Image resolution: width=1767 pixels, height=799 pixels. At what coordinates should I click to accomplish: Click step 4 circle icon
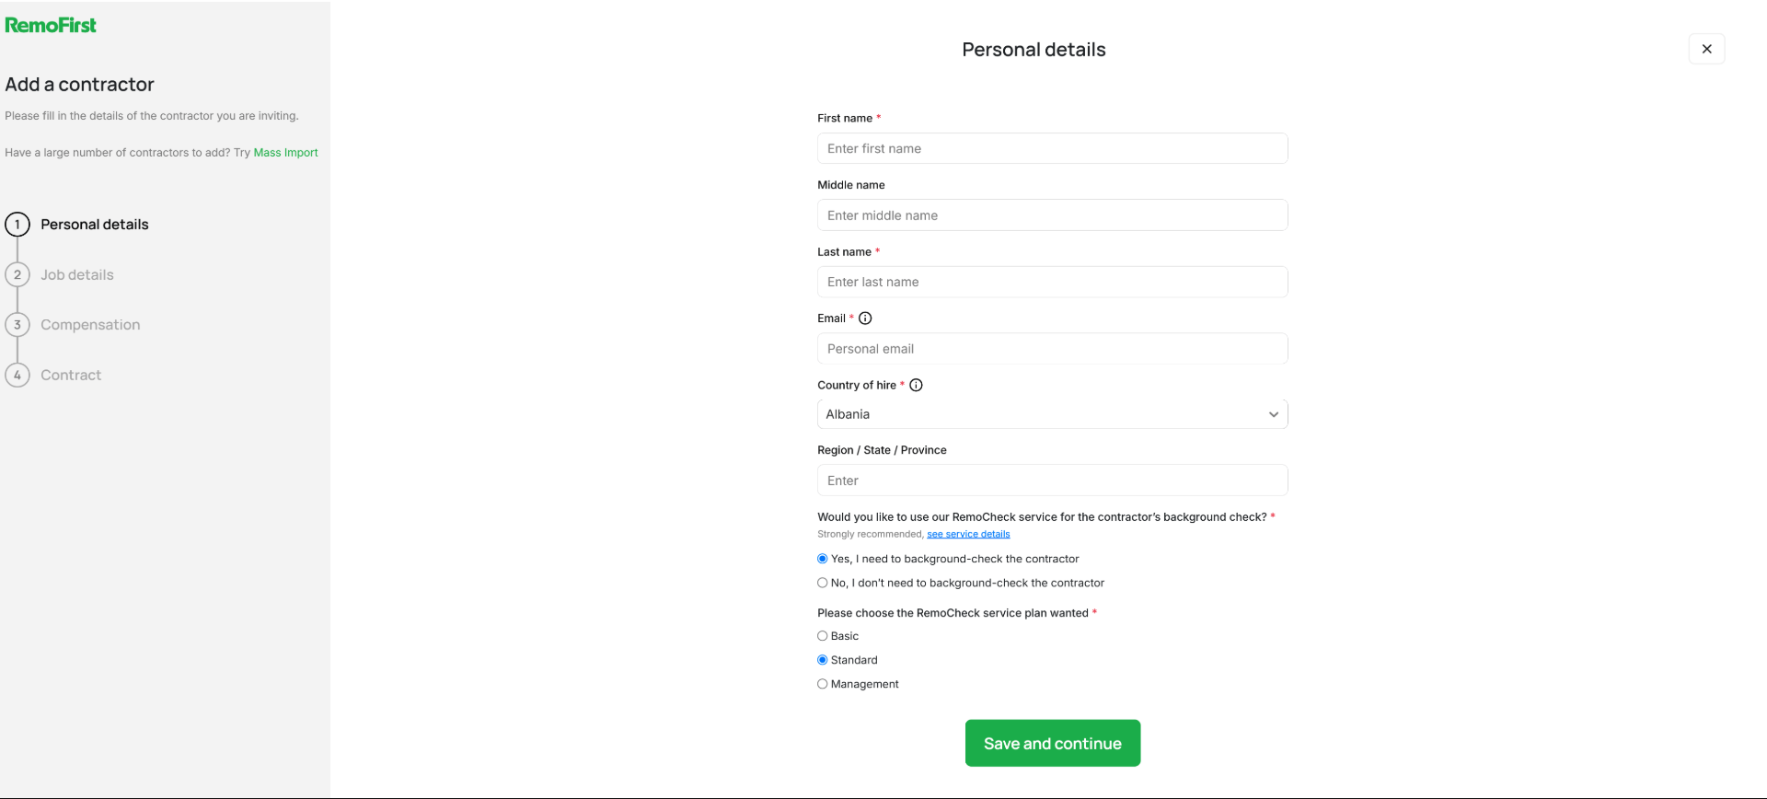[17, 375]
